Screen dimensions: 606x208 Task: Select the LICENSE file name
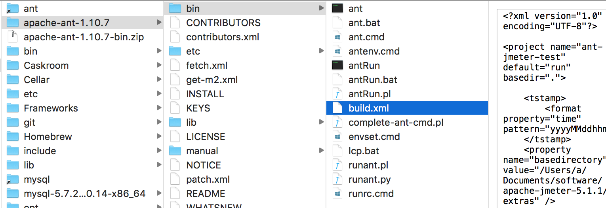point(206,136)
